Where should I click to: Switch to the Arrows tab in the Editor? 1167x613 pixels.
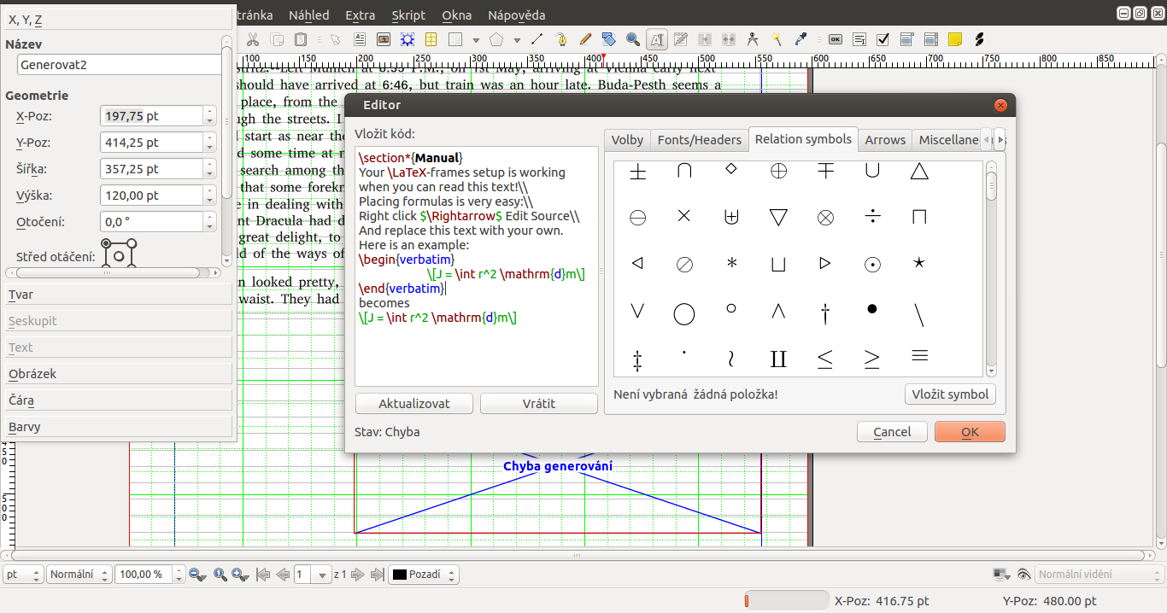coord(885,139)
